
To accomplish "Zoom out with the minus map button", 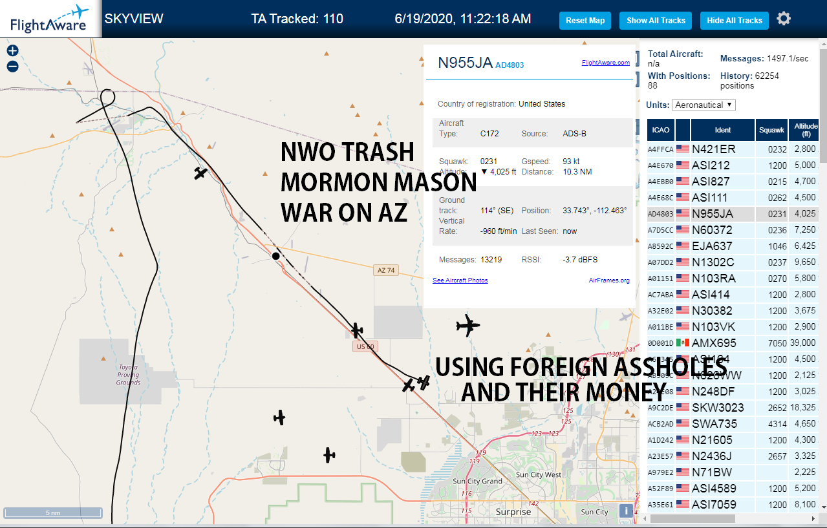I will [x=12, y=66].
